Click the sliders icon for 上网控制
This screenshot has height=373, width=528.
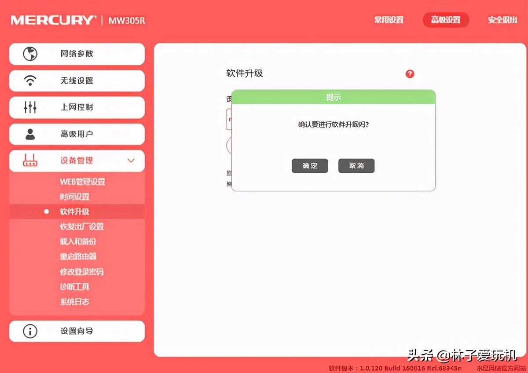tap(30, 107)
